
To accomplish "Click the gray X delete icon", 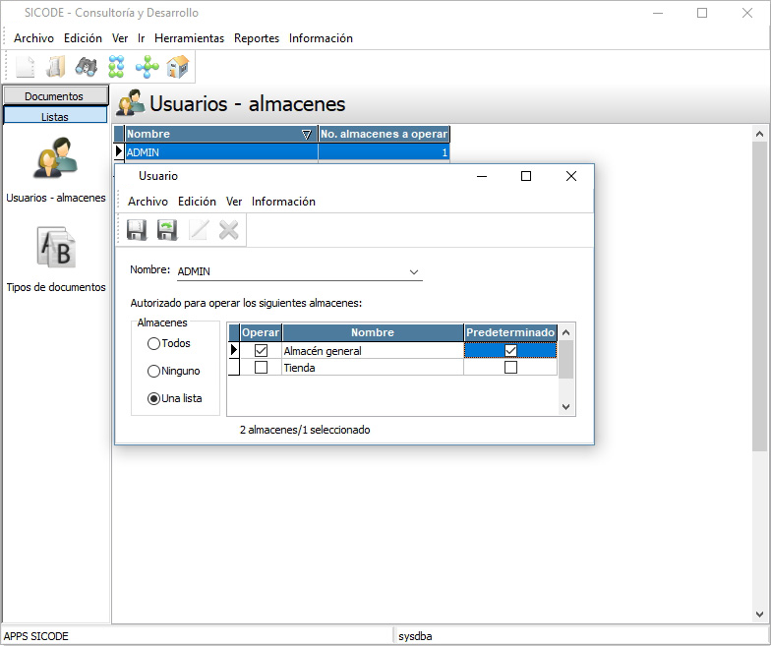I will 229,230.
